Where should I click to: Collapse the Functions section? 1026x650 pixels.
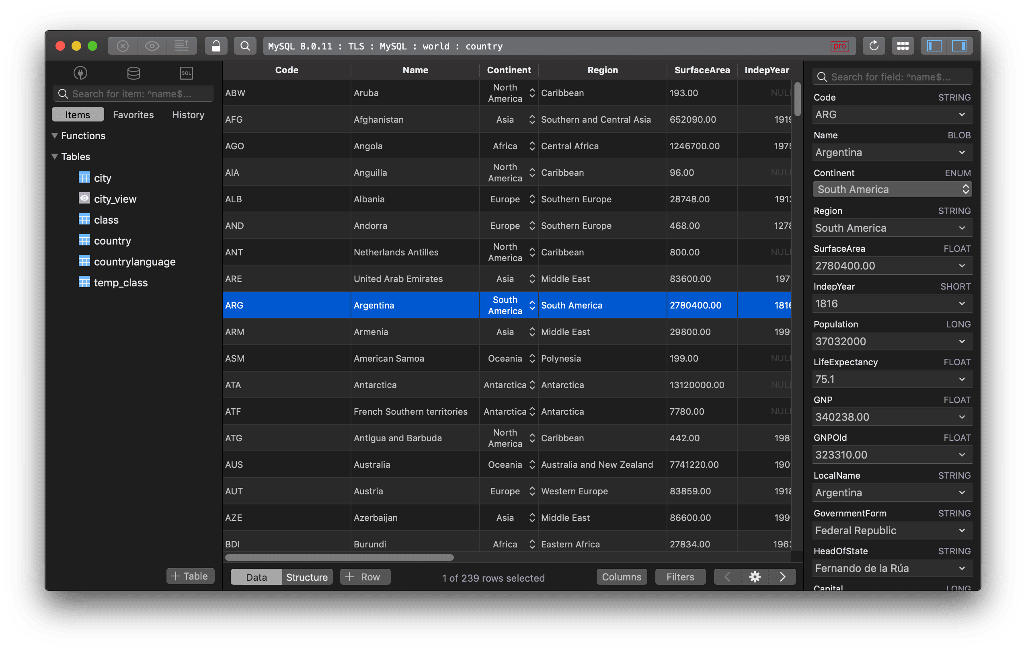55,136
